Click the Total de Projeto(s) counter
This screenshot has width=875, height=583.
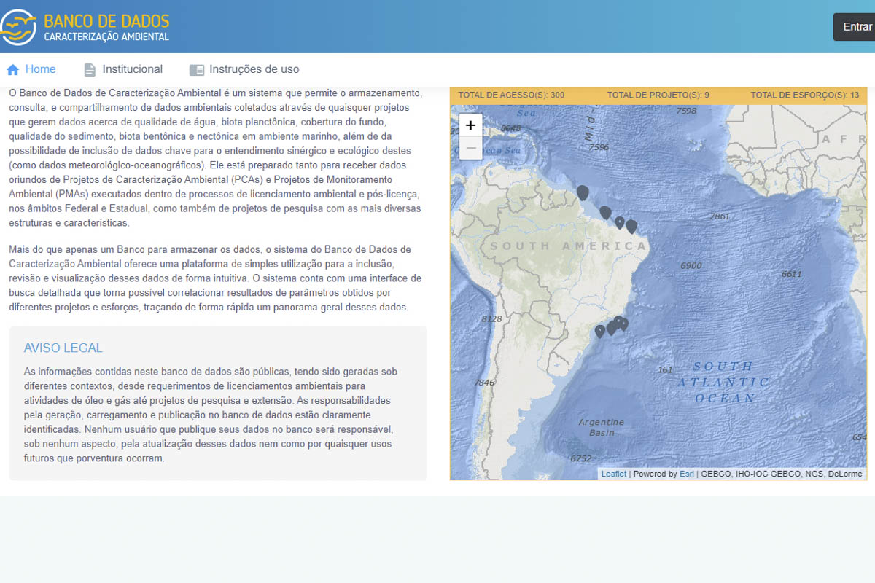[x=658, y=95]
